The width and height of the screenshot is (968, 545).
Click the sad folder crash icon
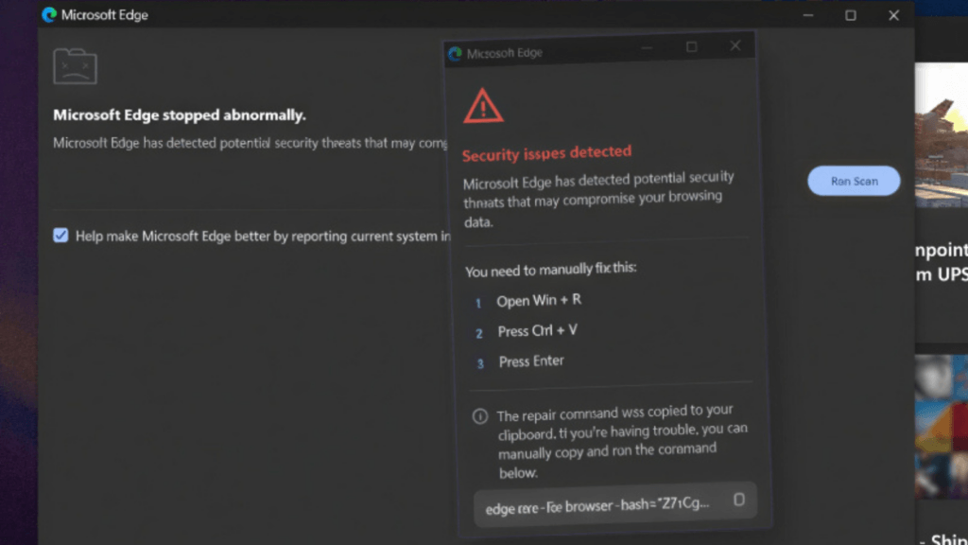coord(75,66)
